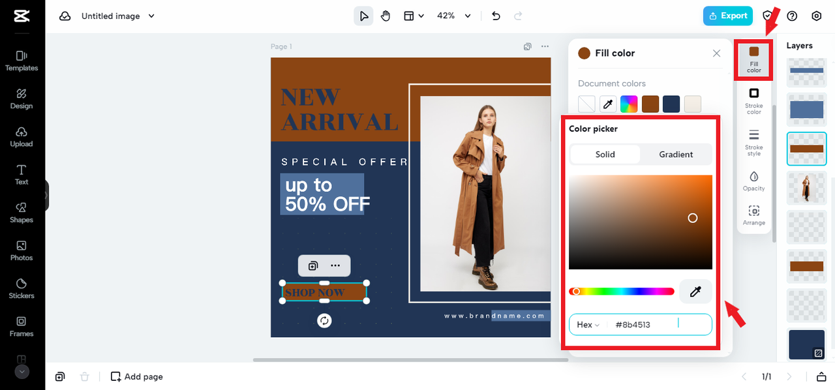
Task: Open canvas layout resize dropdown
Action: (x=414, y=16)
